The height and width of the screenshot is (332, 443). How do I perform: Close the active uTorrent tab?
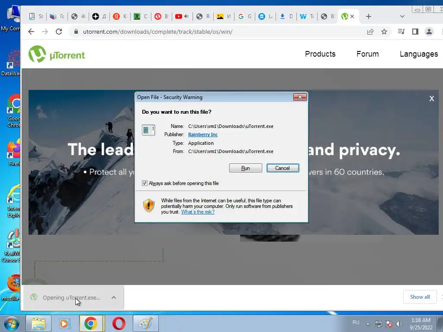(x=352, y=16)
